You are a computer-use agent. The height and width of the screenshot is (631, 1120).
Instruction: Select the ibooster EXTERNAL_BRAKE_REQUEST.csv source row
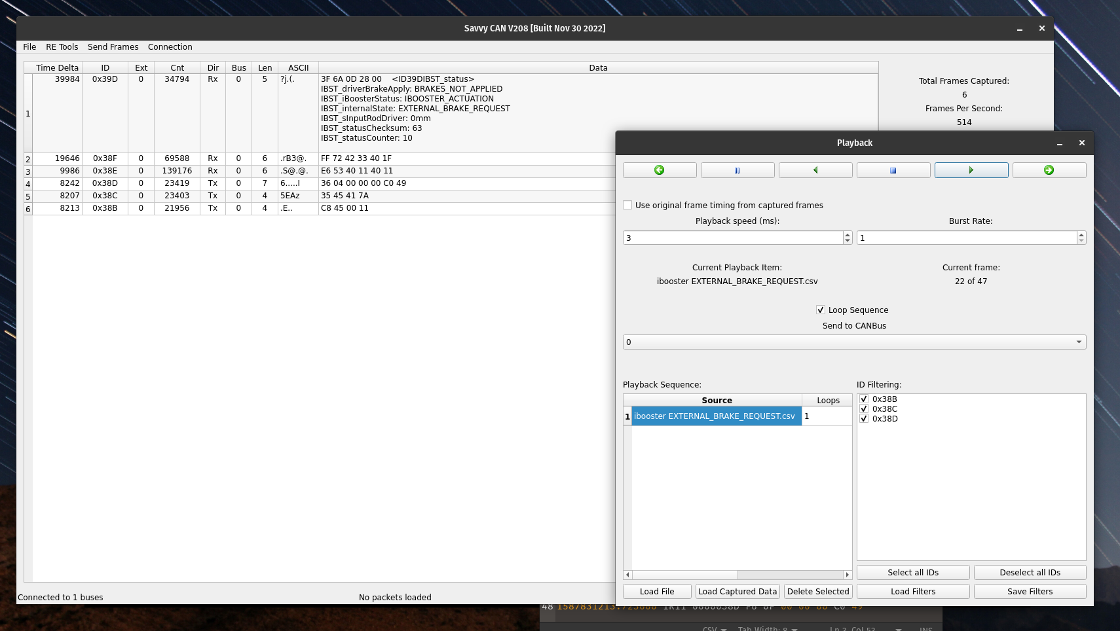click(x=715, y=416)
